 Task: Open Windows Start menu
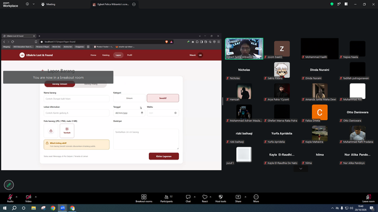coord(5,208)
